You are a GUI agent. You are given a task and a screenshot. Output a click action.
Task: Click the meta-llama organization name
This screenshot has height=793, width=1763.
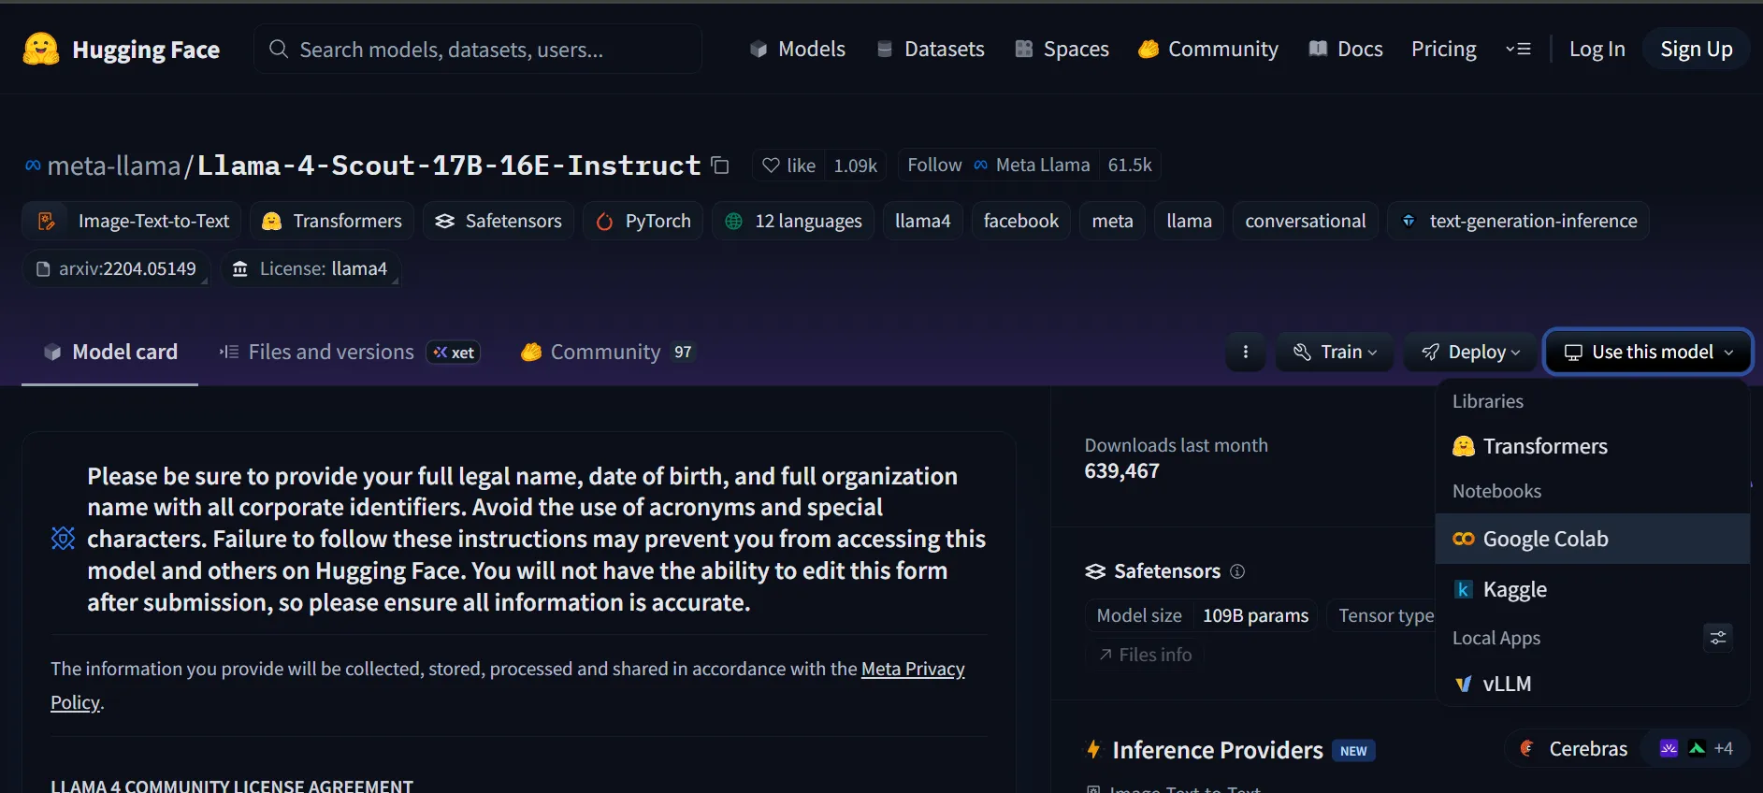point(113,166)
